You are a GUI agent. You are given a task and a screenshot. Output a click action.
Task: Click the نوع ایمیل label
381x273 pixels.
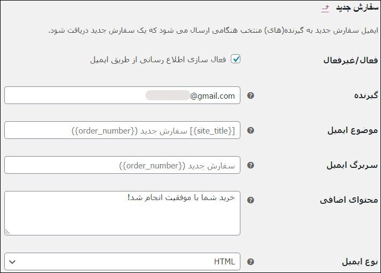coord(360,262)
